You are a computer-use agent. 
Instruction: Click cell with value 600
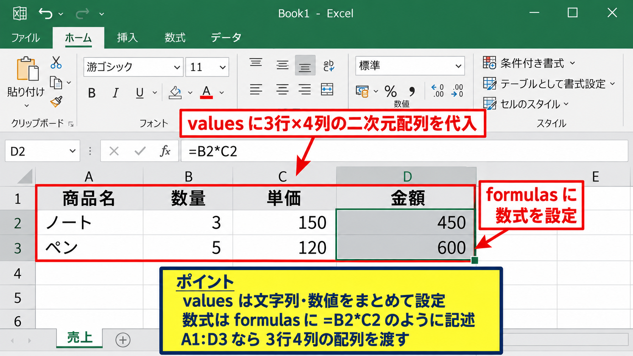406,248
